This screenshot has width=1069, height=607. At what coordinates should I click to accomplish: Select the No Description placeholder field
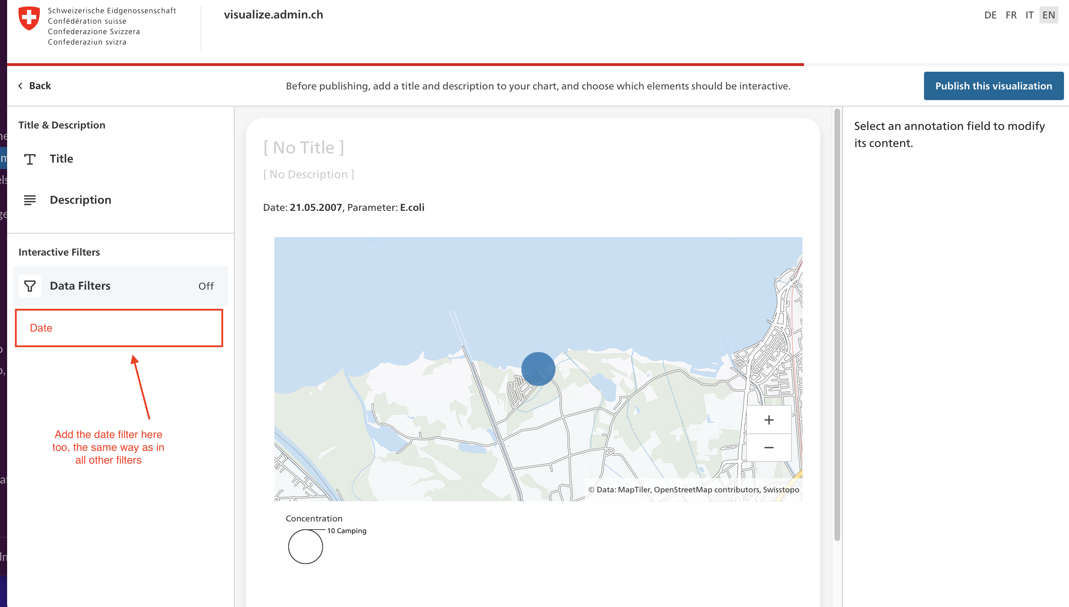tap(308, 174)
